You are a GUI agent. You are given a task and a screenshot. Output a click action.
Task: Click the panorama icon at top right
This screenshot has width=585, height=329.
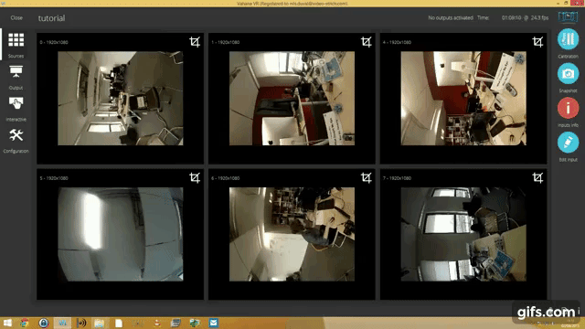click(x=568, y=16)
